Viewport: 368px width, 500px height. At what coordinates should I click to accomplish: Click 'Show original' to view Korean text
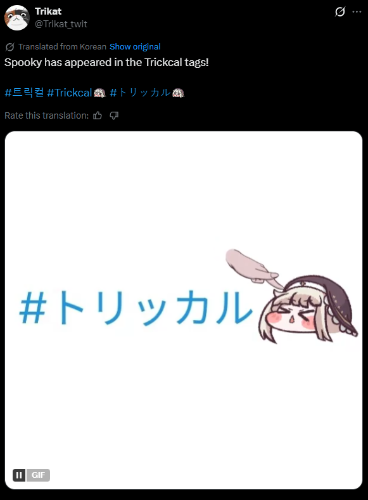(135, 47)
